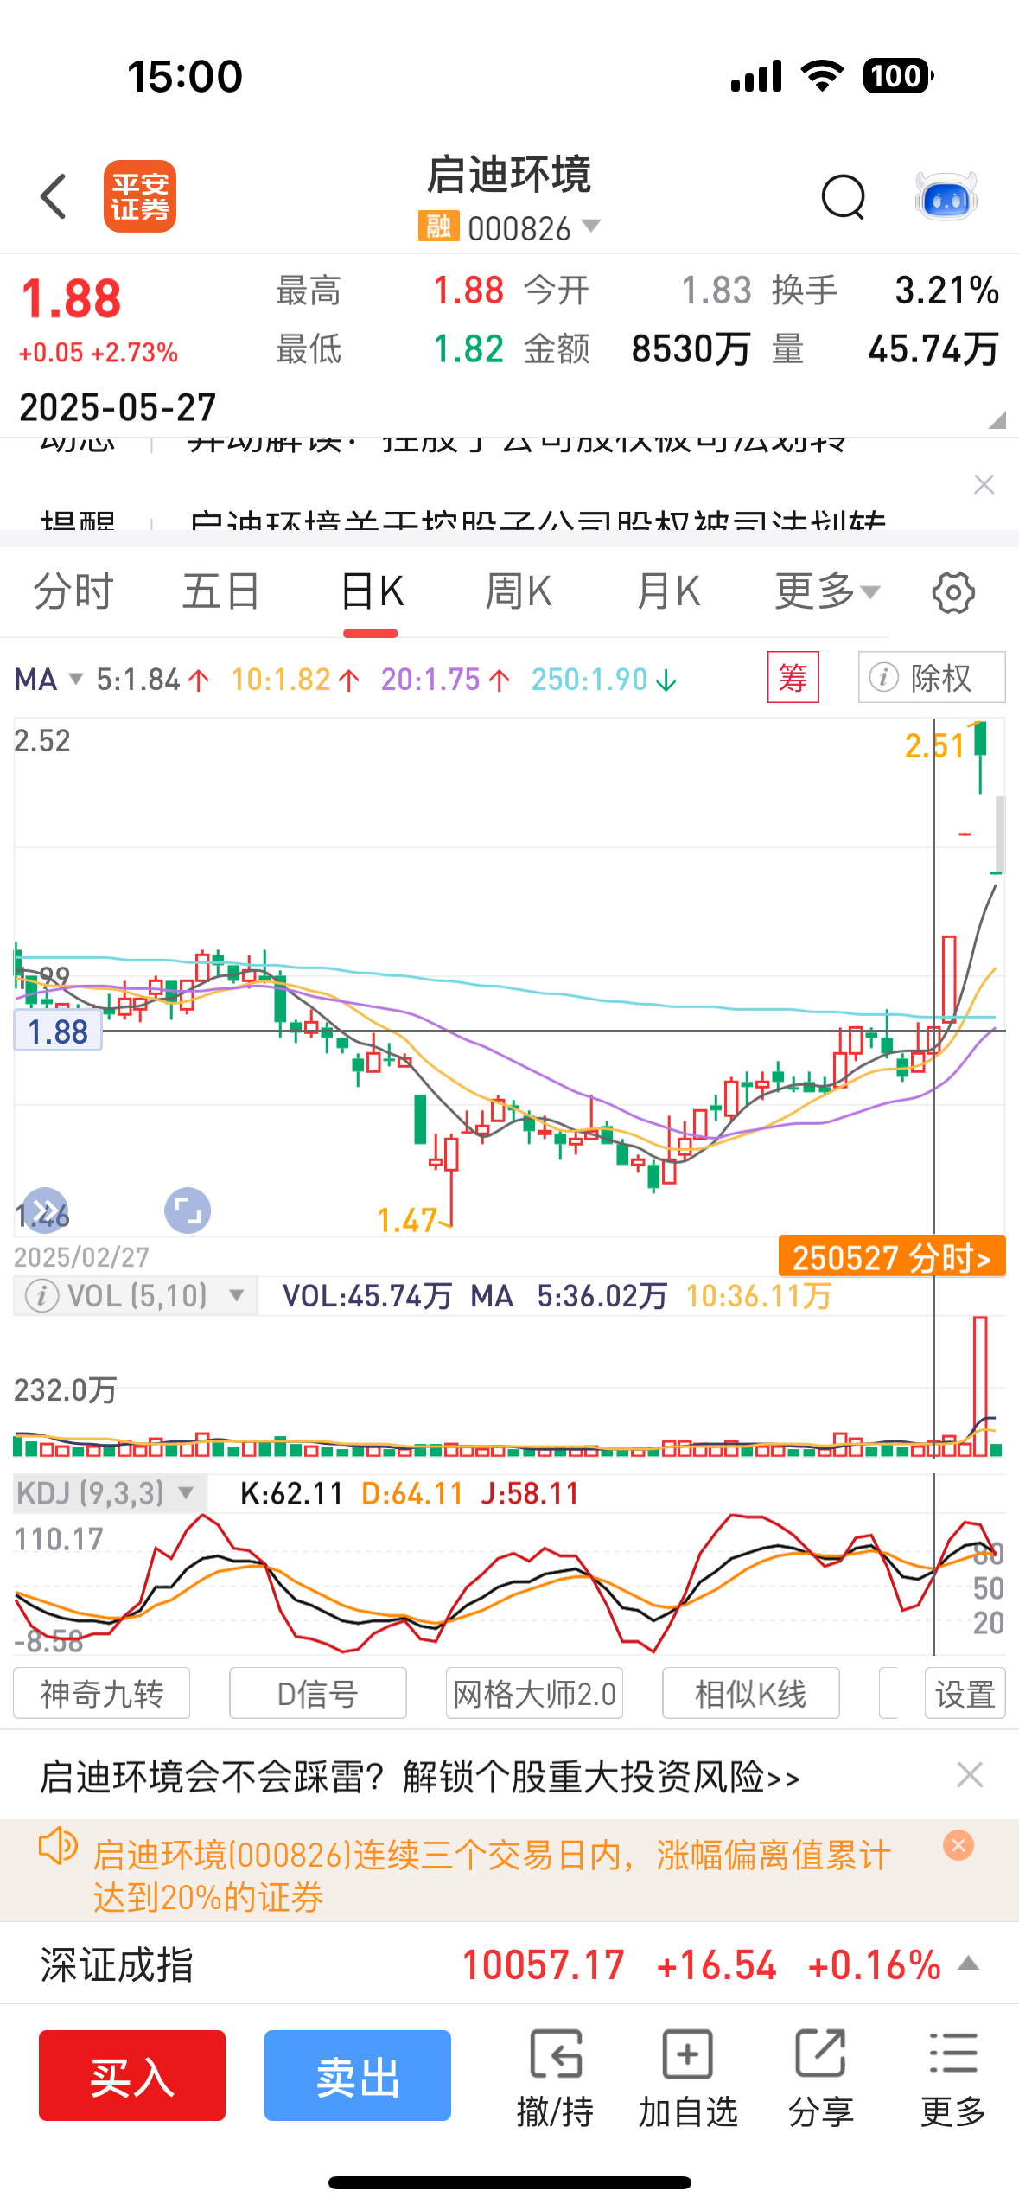The image size is (1019, 2210).
Task: Open the 更多 periods dropdown
Action: (x=827, y=592)
